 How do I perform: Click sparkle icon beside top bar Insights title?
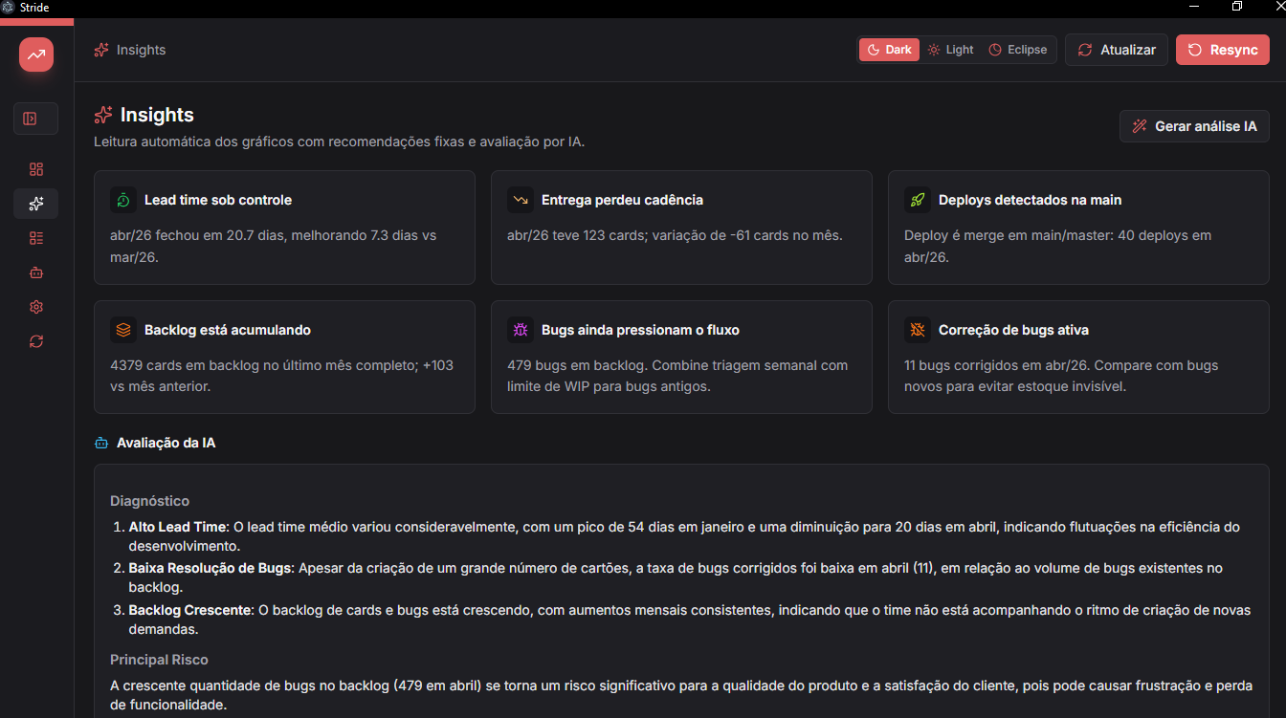[x=101, y=50]
